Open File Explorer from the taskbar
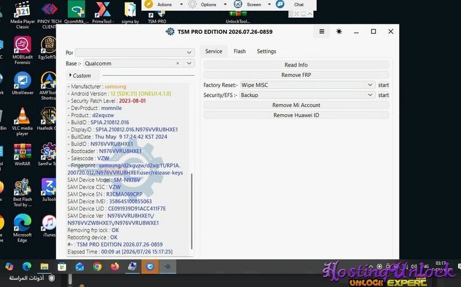The width and height of the screenshot is (461, 287). [44, 266]
